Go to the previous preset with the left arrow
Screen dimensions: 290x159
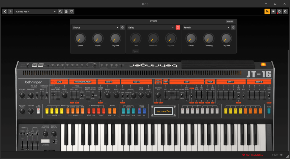tap(5, 11)
